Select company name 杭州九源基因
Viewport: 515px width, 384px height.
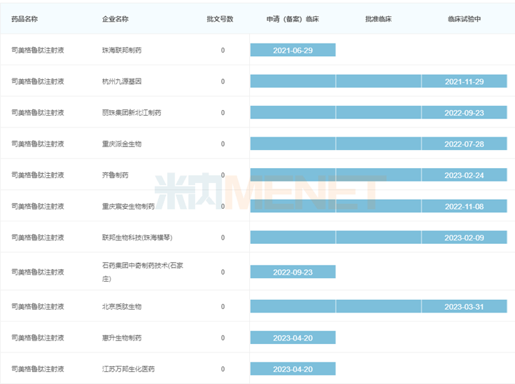pyautogui.click(x=122, y=81)
